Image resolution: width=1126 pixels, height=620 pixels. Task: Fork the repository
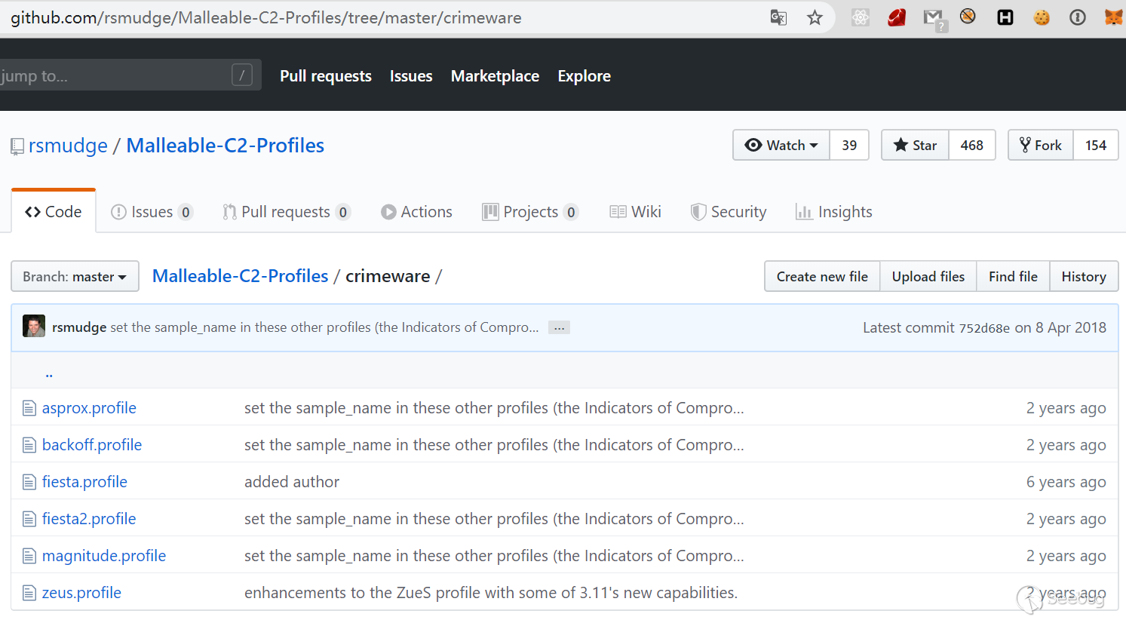[1040, 145]
